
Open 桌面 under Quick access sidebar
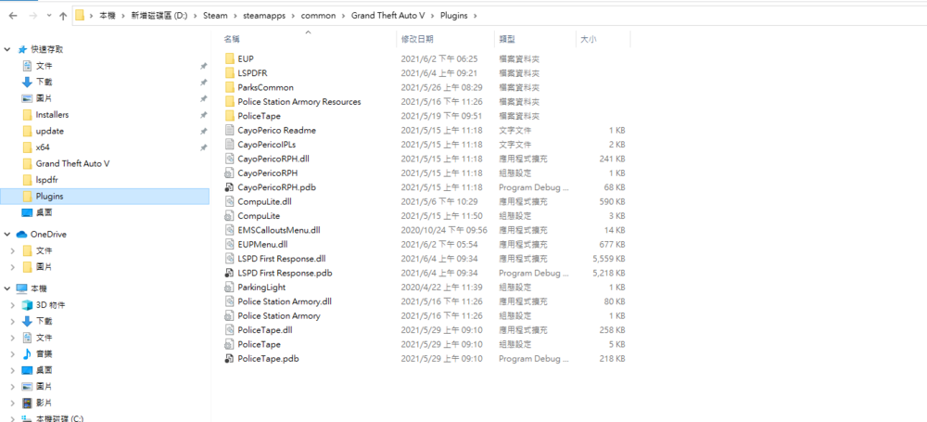44,212
